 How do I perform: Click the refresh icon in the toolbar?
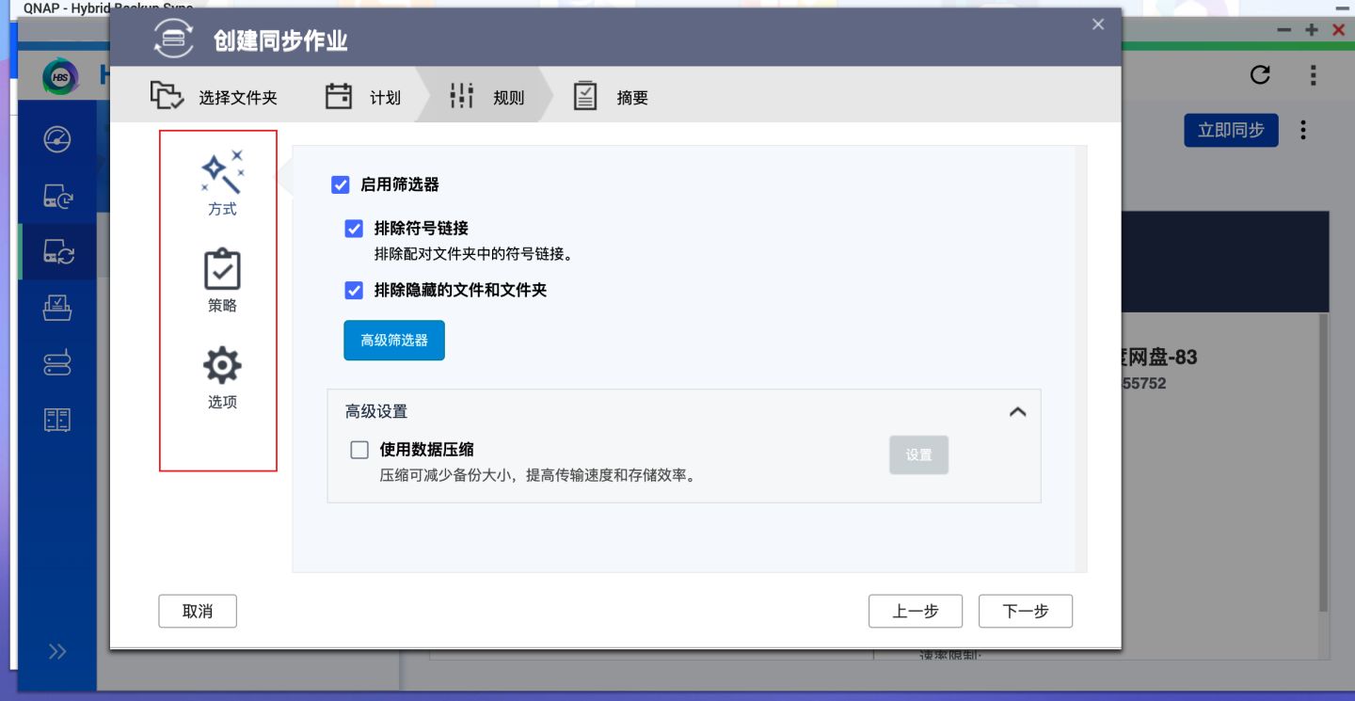pos(1260,75)
